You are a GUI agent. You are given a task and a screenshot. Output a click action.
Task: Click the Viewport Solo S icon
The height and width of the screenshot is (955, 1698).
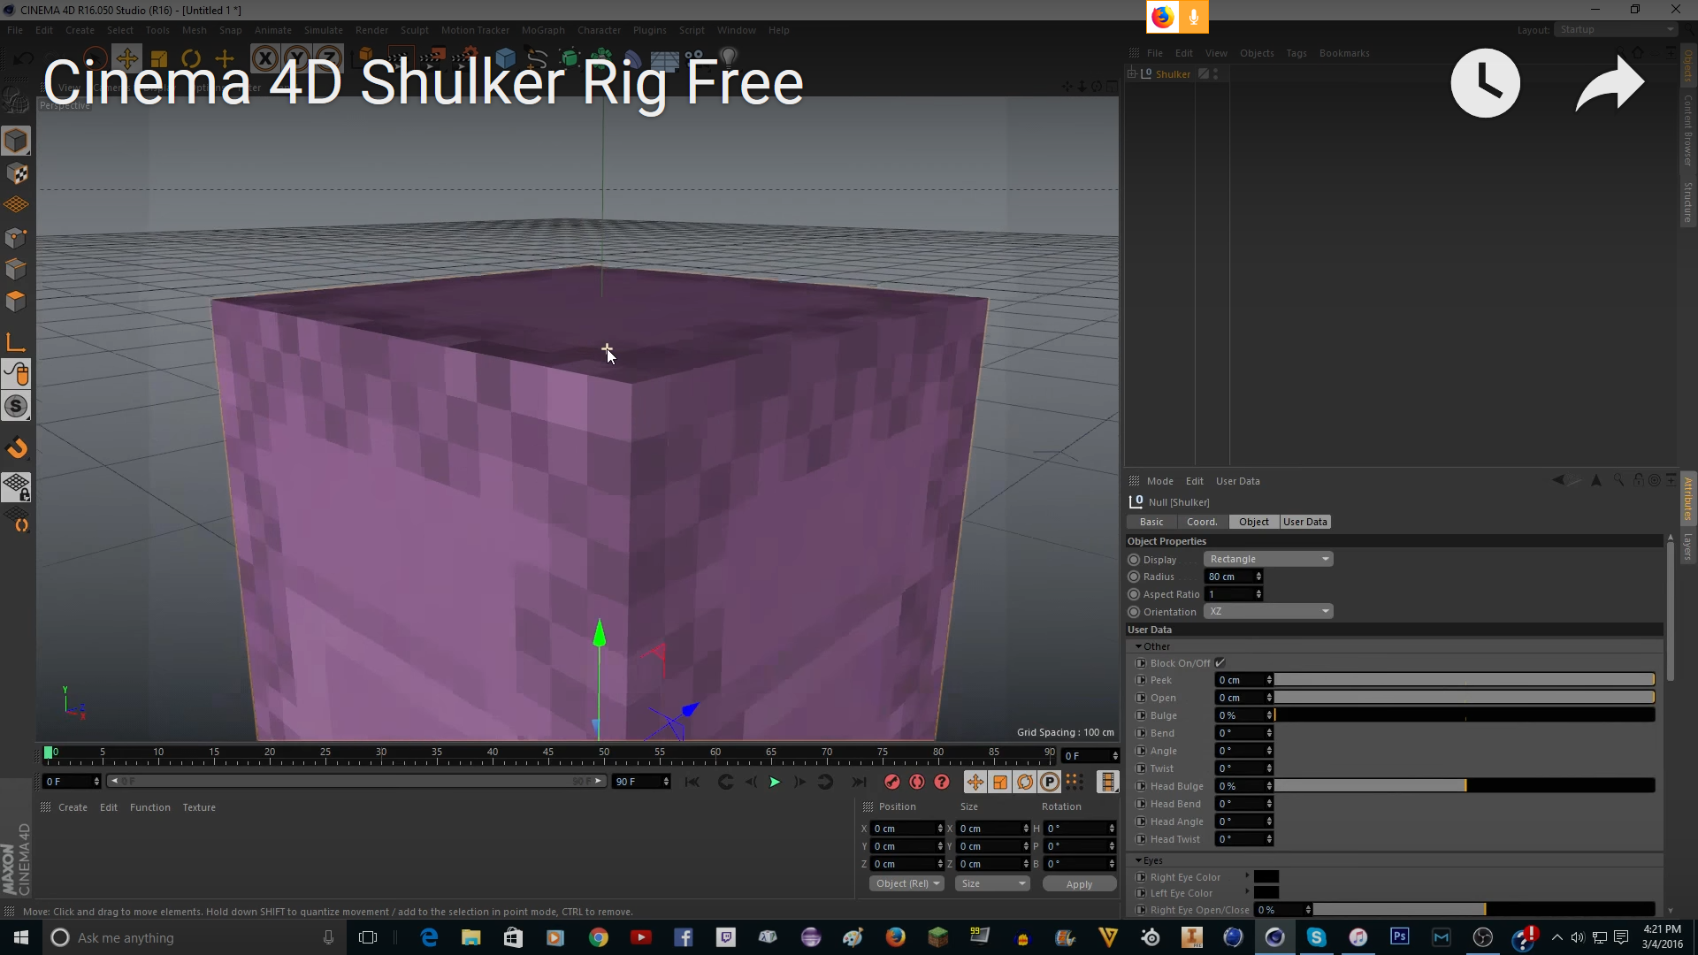(x=16, y=406)
